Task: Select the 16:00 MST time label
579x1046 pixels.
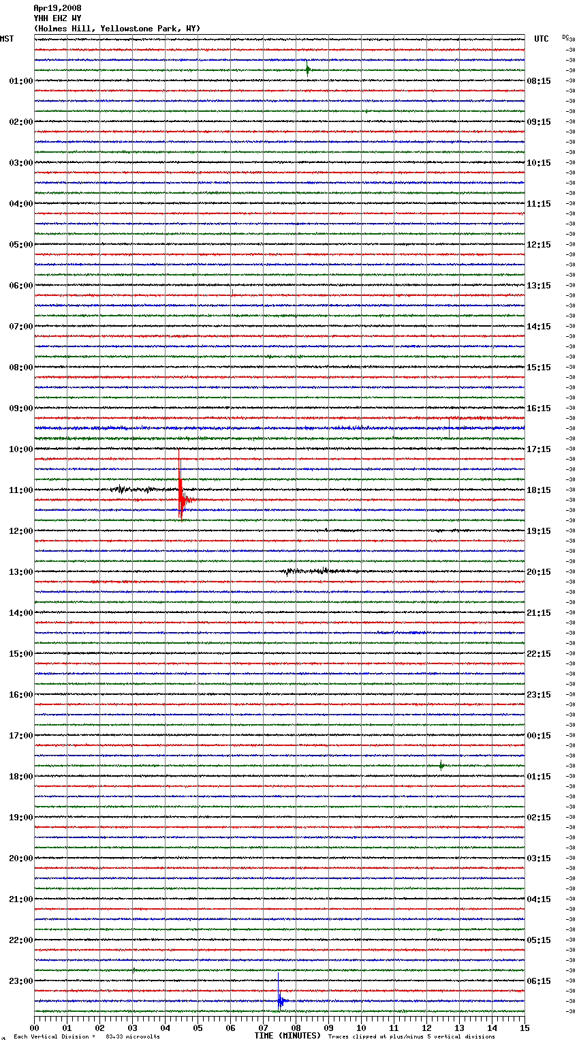Action: pyautogui.click(x=21, y=695)
